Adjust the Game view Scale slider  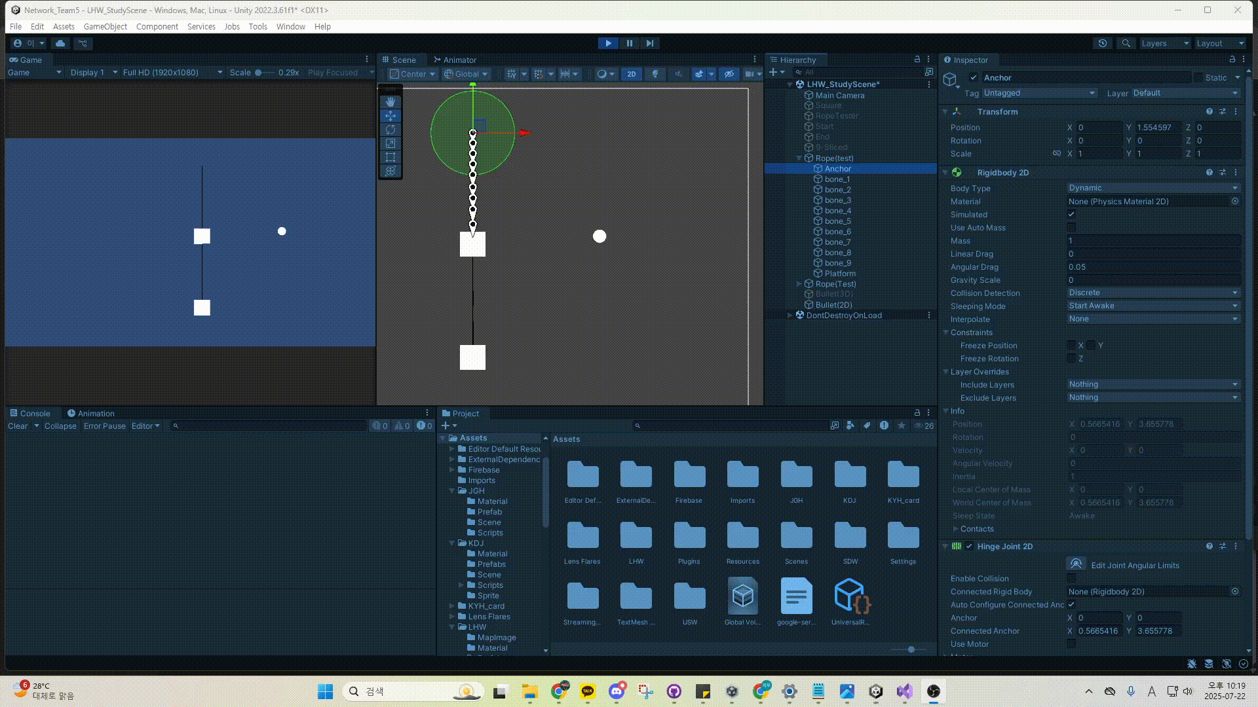pyautogui.click(x=259, y=73)
